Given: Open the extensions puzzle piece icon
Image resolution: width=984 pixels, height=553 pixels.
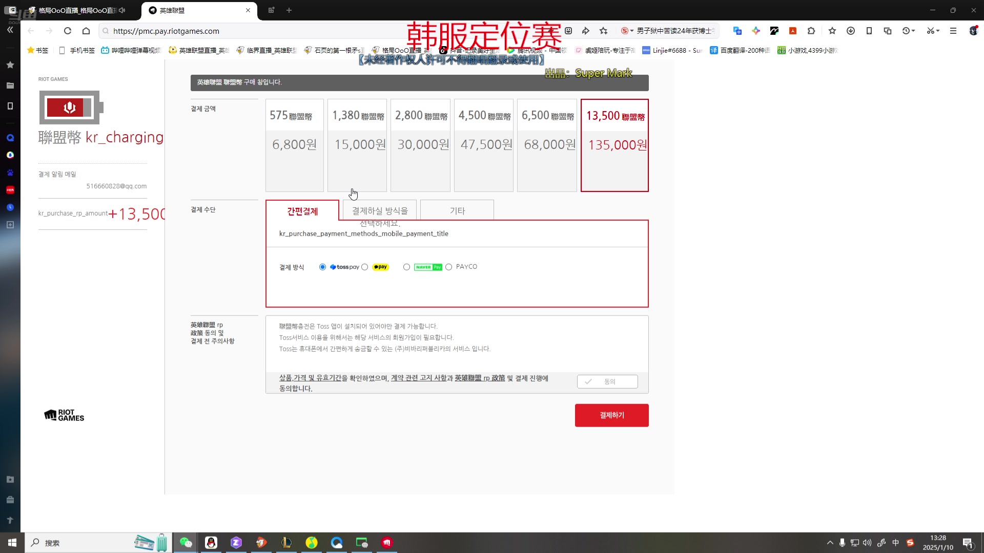Looking at the screenshot, I should [811, 31].
